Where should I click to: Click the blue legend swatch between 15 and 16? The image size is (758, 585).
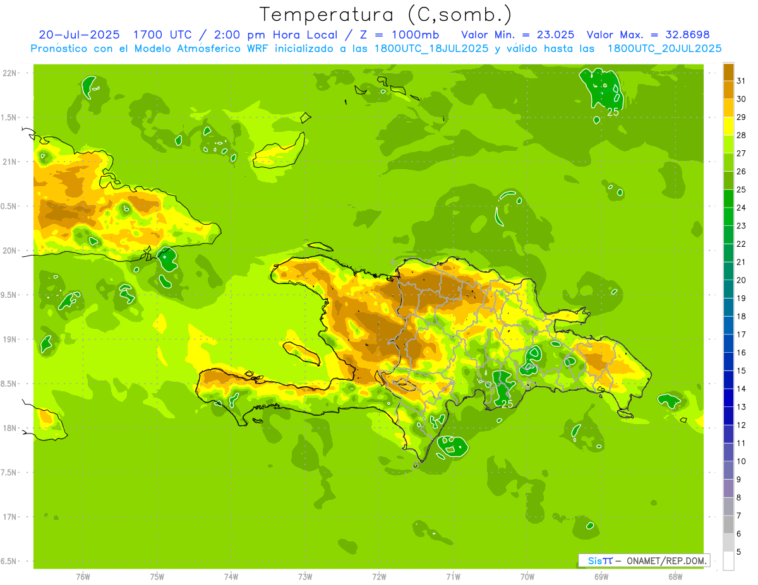[728, 362]
